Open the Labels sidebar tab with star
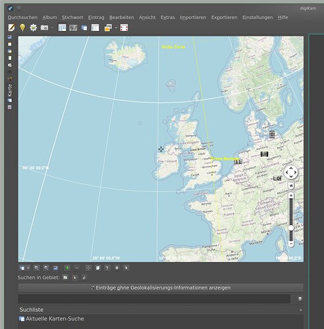324x329 pixels. (x=10, y=51)
